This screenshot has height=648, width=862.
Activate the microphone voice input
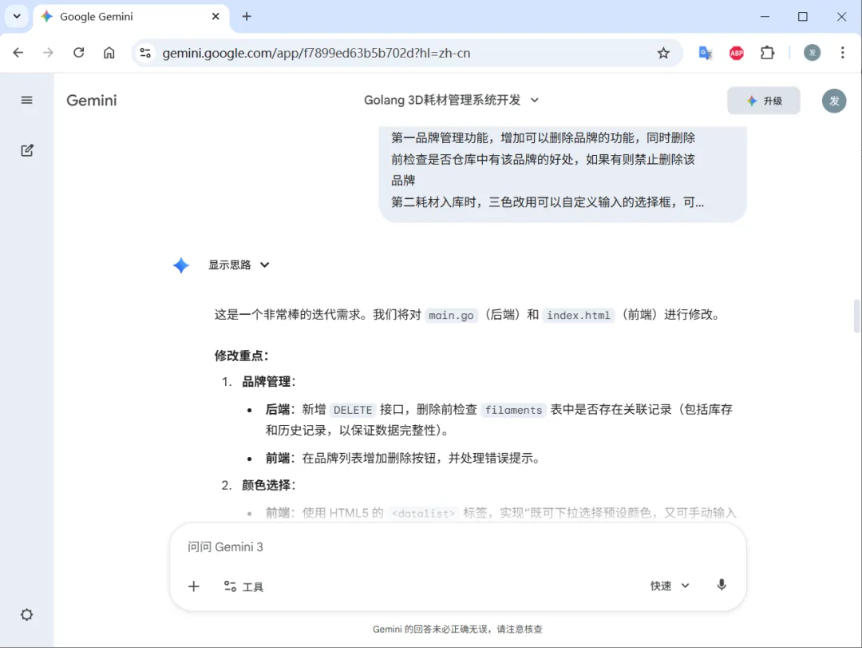tap(722, 585)
